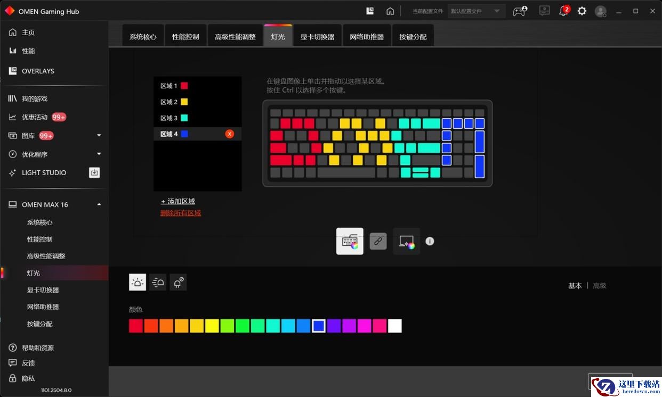Open the notifications bell icon
Image resolution: width=662 pixels, height=397 pixels.
(563, 11)
